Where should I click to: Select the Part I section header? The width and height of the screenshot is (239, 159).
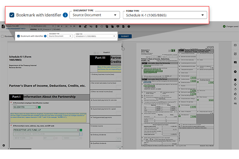pyautogui.click(x=17, y=97)
